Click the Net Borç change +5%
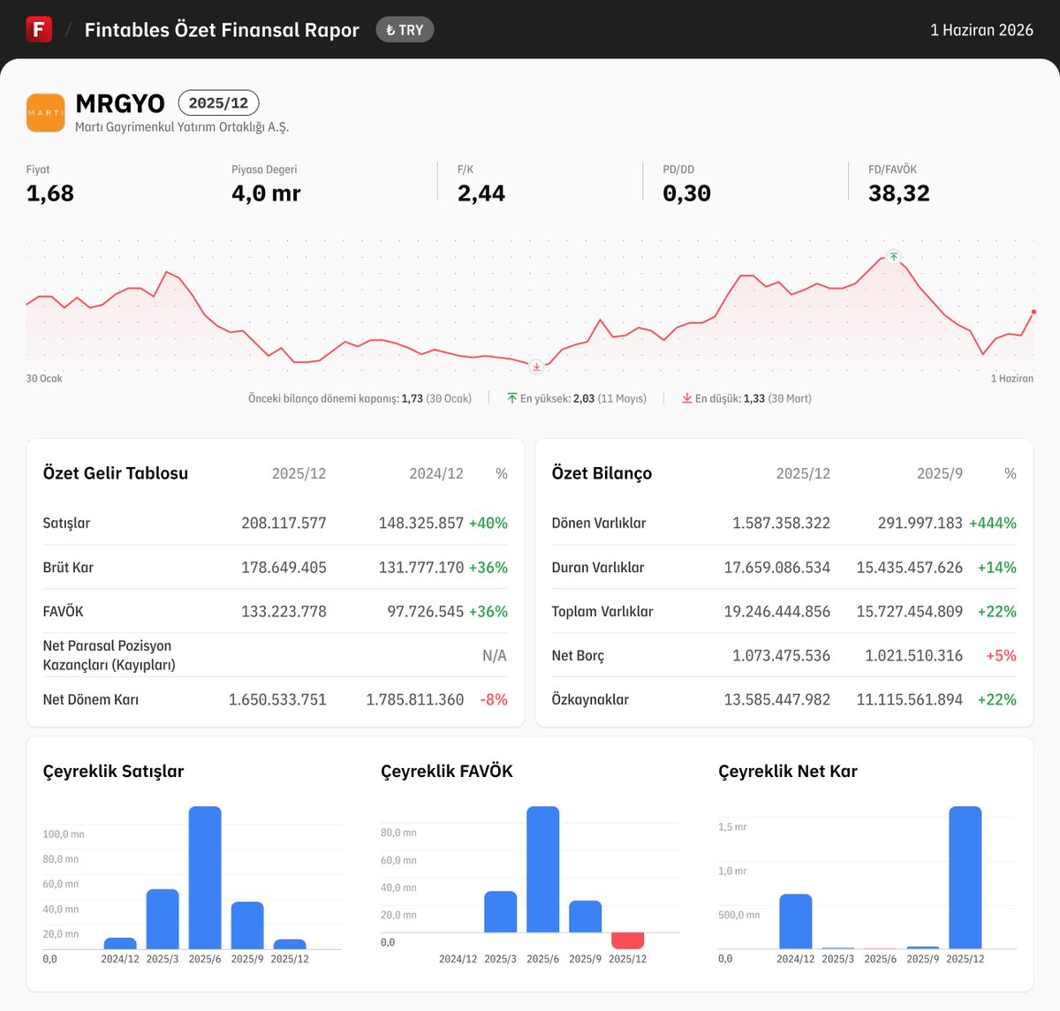Image resolution: width=1060 pixels, height=1011 pixels. [x=1001, y=655]
